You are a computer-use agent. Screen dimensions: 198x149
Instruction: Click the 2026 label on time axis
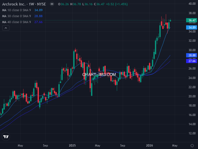coord(150,145)
